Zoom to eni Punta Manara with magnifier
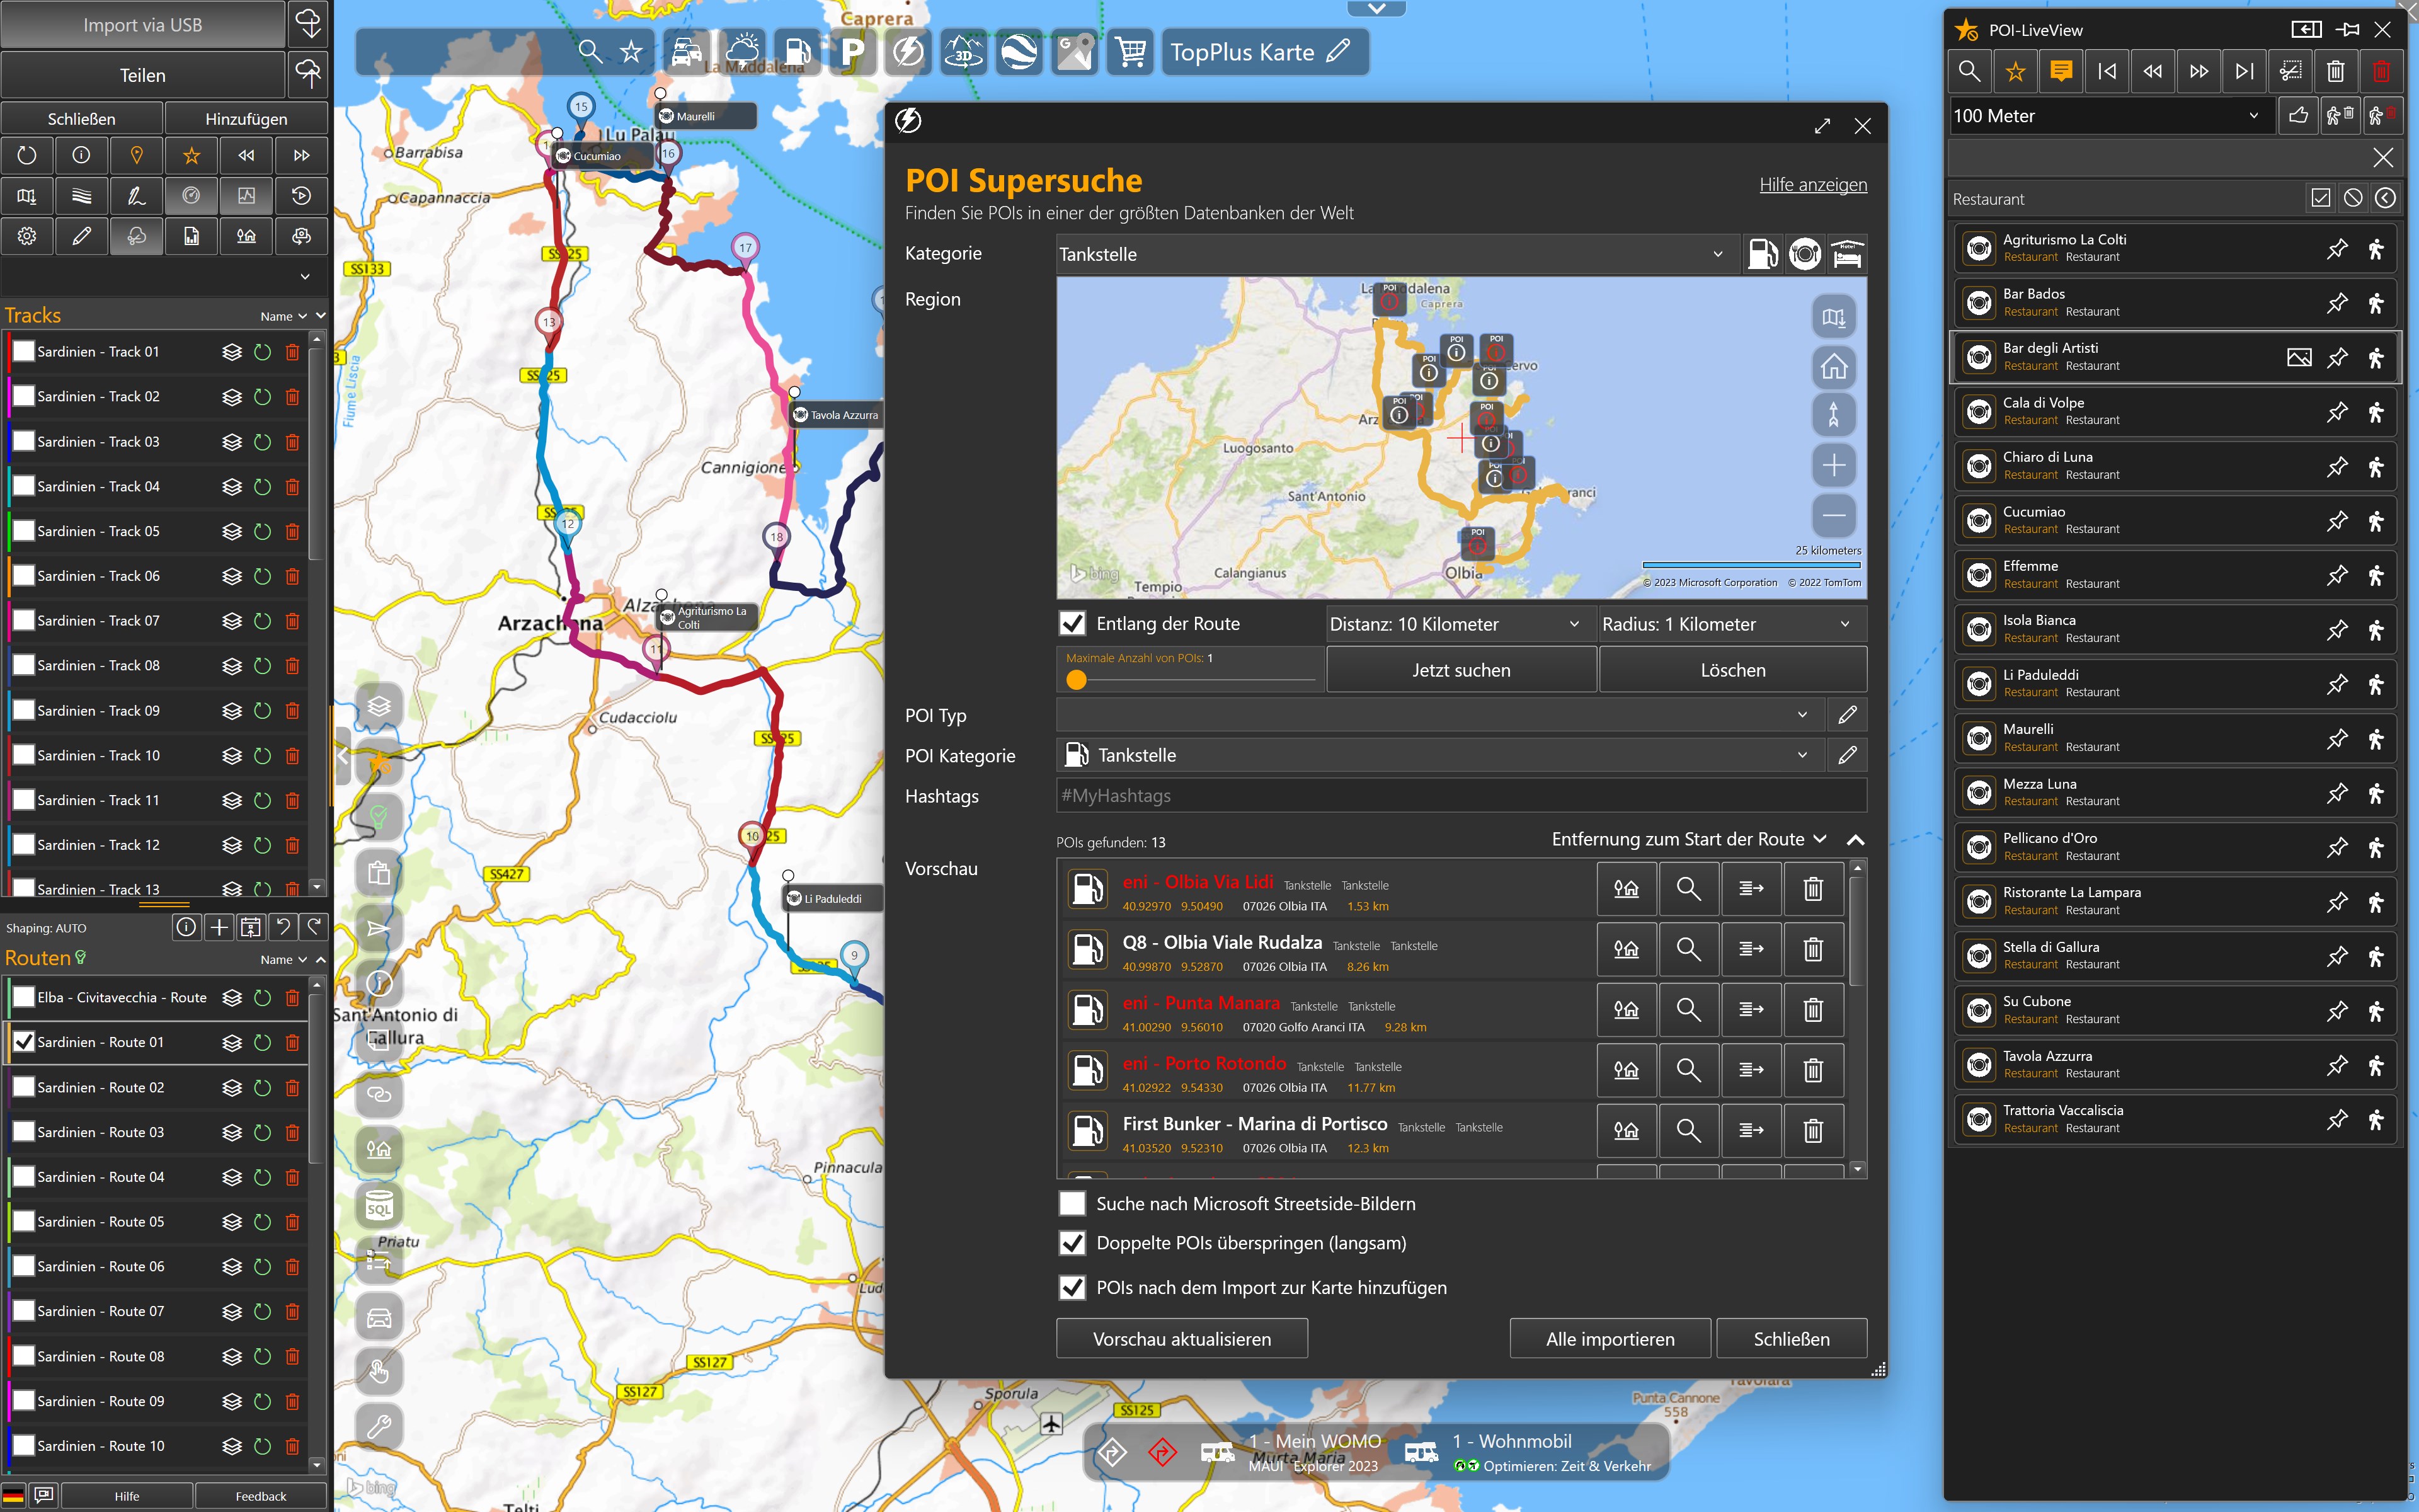 click(1688, 1009)
